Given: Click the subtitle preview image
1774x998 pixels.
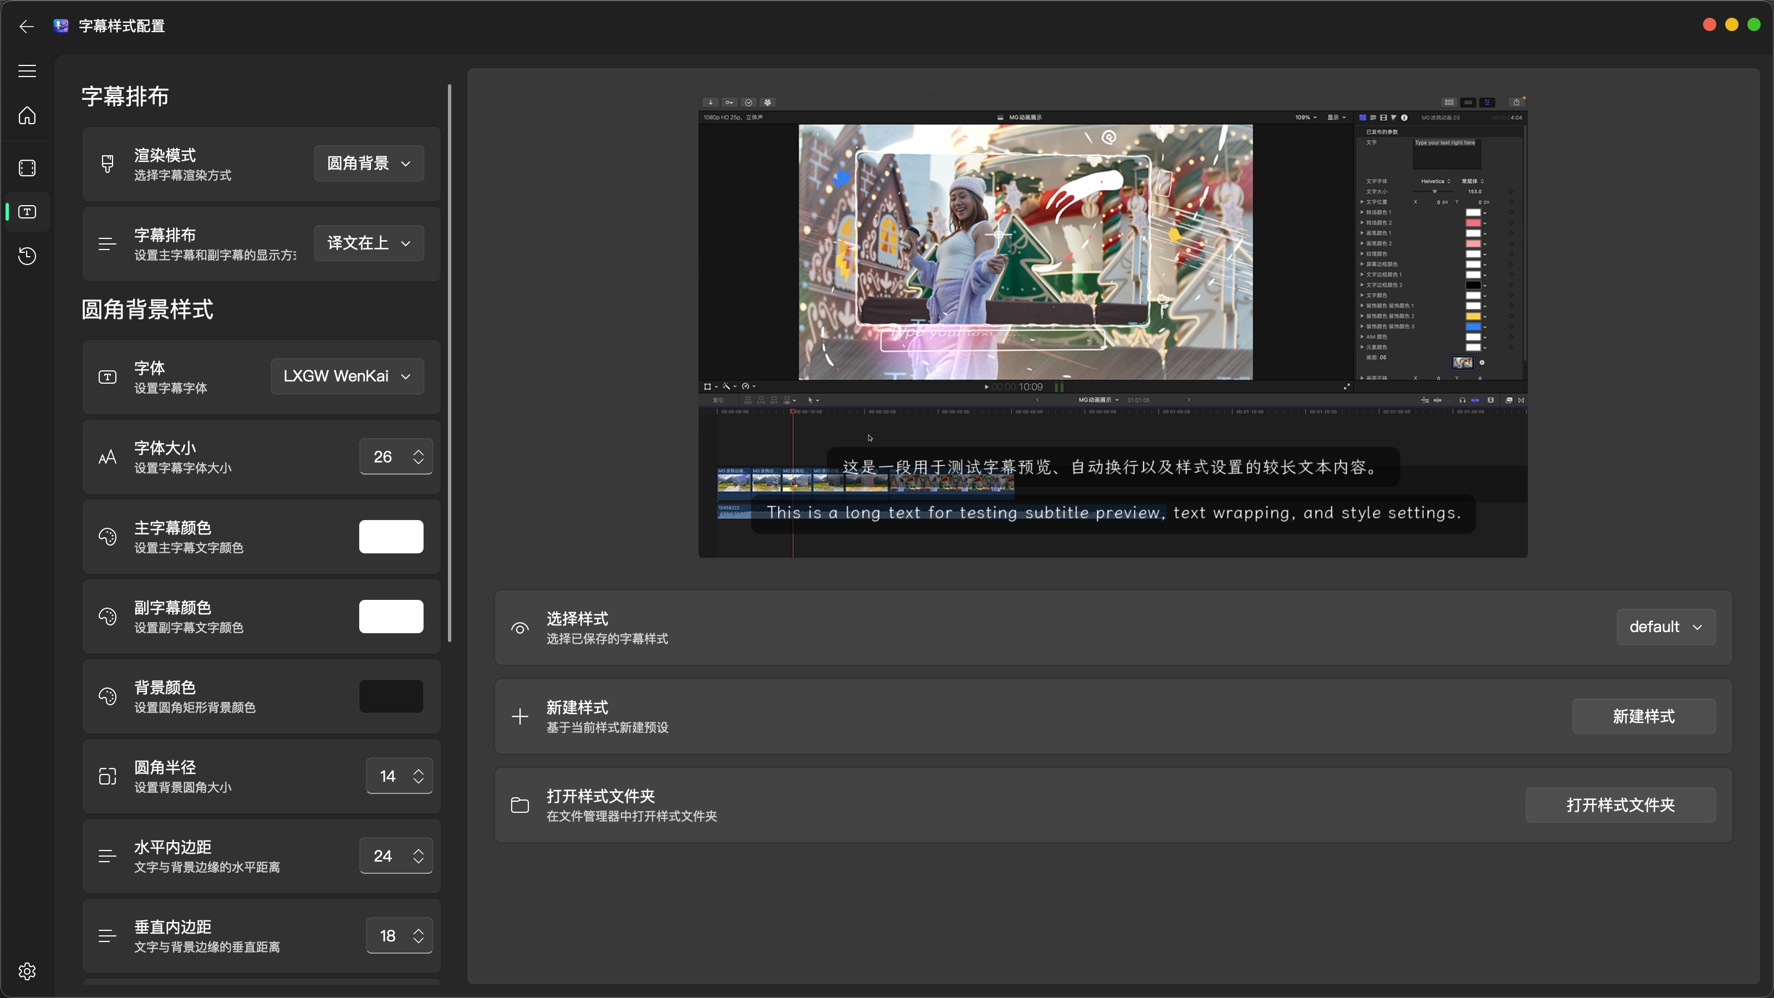Looking at the screenshot, I should tap(1112, 327).
